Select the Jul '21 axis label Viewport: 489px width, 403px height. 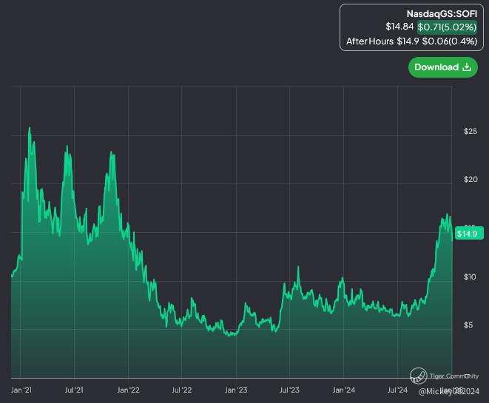click(x=74, y=390)
